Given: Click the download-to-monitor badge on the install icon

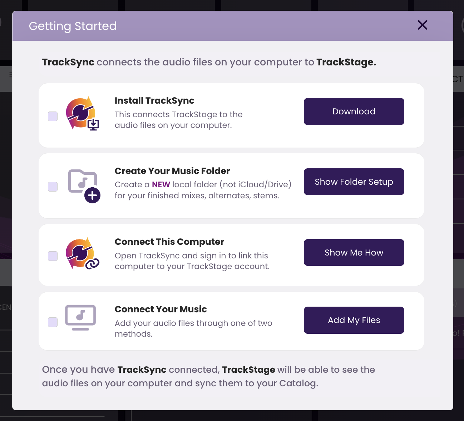Looking at the screenshot, I should pyautogui.click(x=93, y=125).
